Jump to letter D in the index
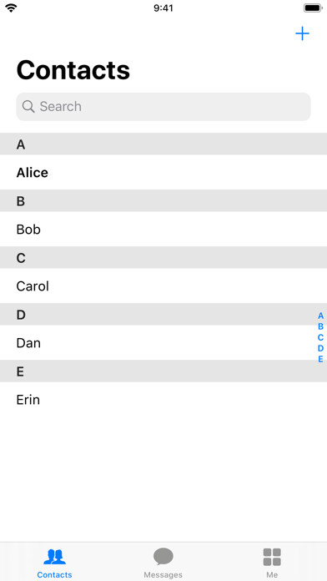This screenshot has width=327, height=581. tap(320, 348)
